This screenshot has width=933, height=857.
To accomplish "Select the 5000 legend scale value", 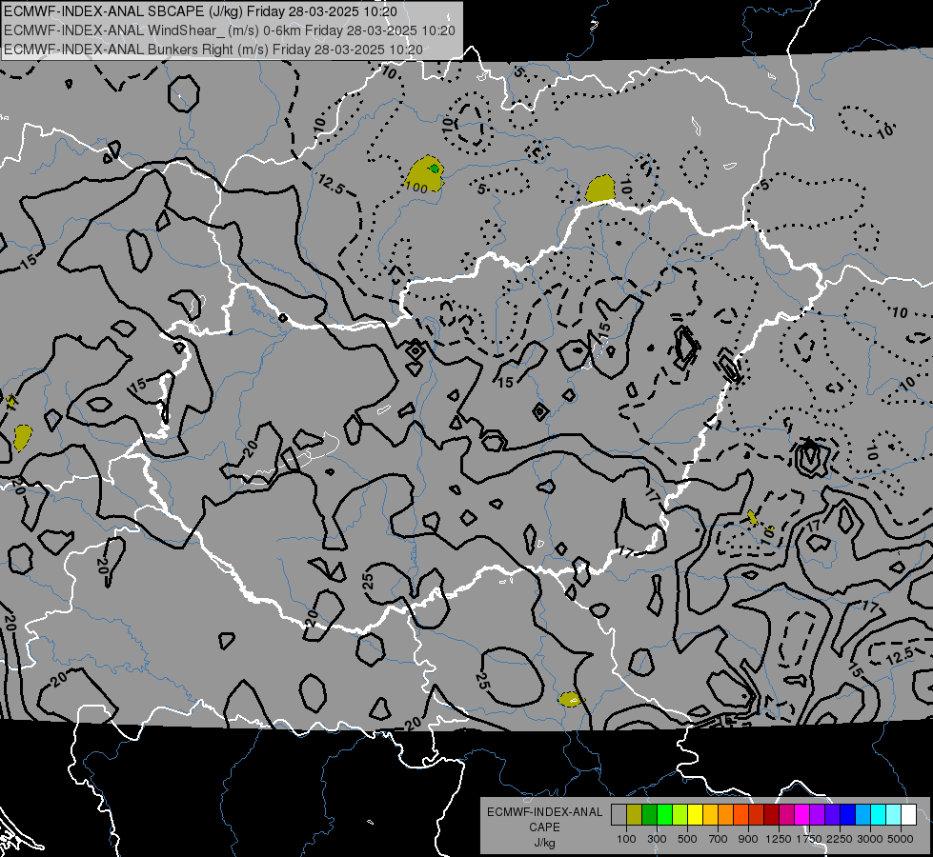I will (901, 839).
